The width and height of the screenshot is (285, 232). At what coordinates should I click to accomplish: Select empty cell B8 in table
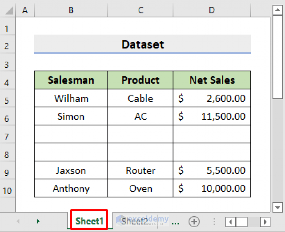coord(71,152)
